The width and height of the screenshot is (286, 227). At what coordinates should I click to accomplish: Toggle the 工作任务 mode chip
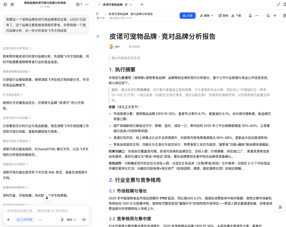click(x=25, y=220)
